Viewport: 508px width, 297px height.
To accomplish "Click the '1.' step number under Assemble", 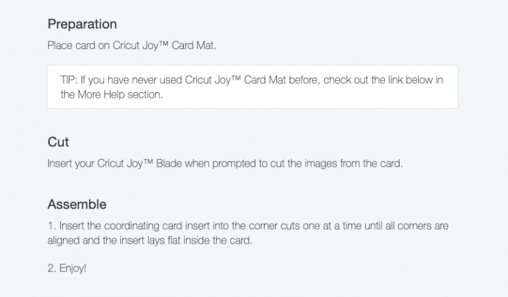I will [52, 226].
